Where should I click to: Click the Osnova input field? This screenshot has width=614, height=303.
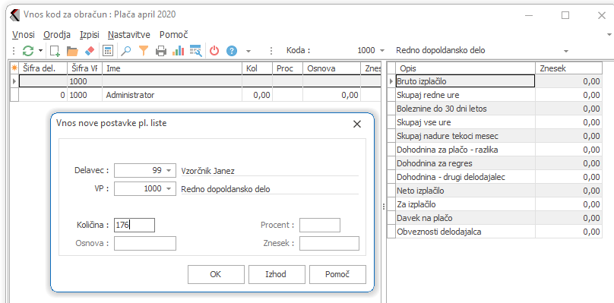click(145, 243)
